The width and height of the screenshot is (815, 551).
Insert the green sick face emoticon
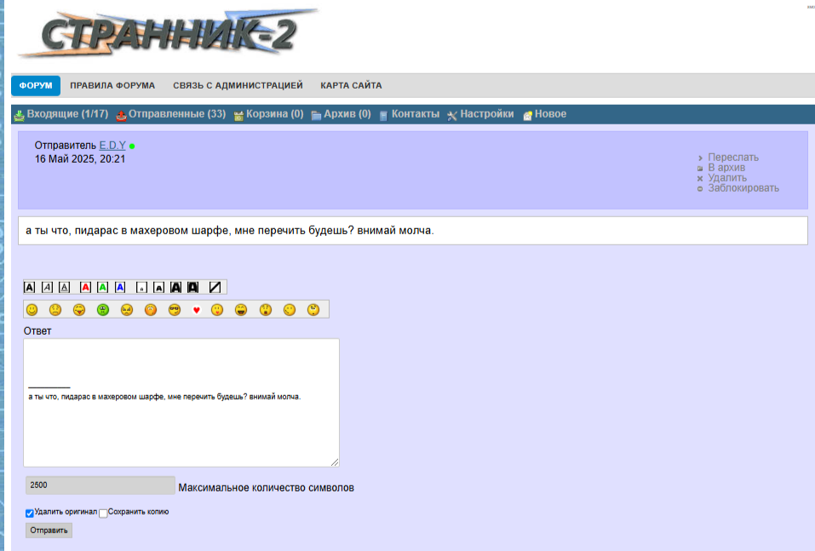click(x=103, y=310)
